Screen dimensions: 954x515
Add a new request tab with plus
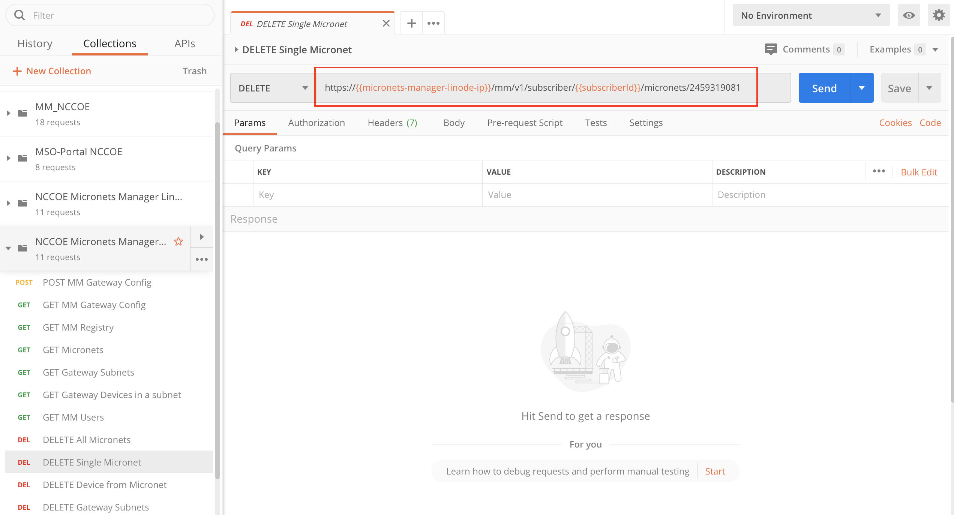tap(411, 23)
